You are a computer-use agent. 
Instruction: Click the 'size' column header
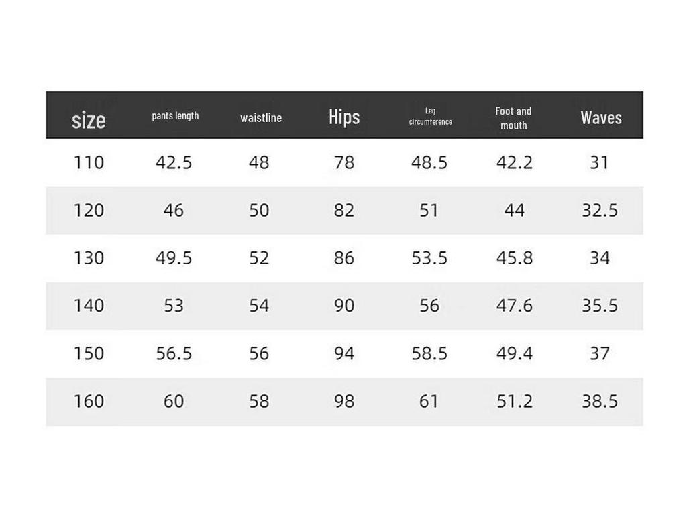coord(89,120)
